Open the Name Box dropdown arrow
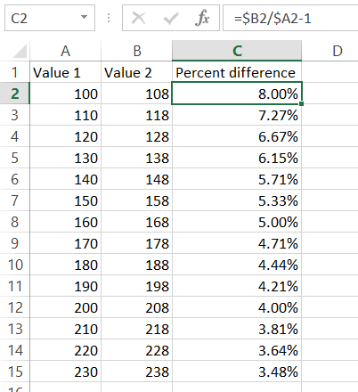 (x=85, y=17)
